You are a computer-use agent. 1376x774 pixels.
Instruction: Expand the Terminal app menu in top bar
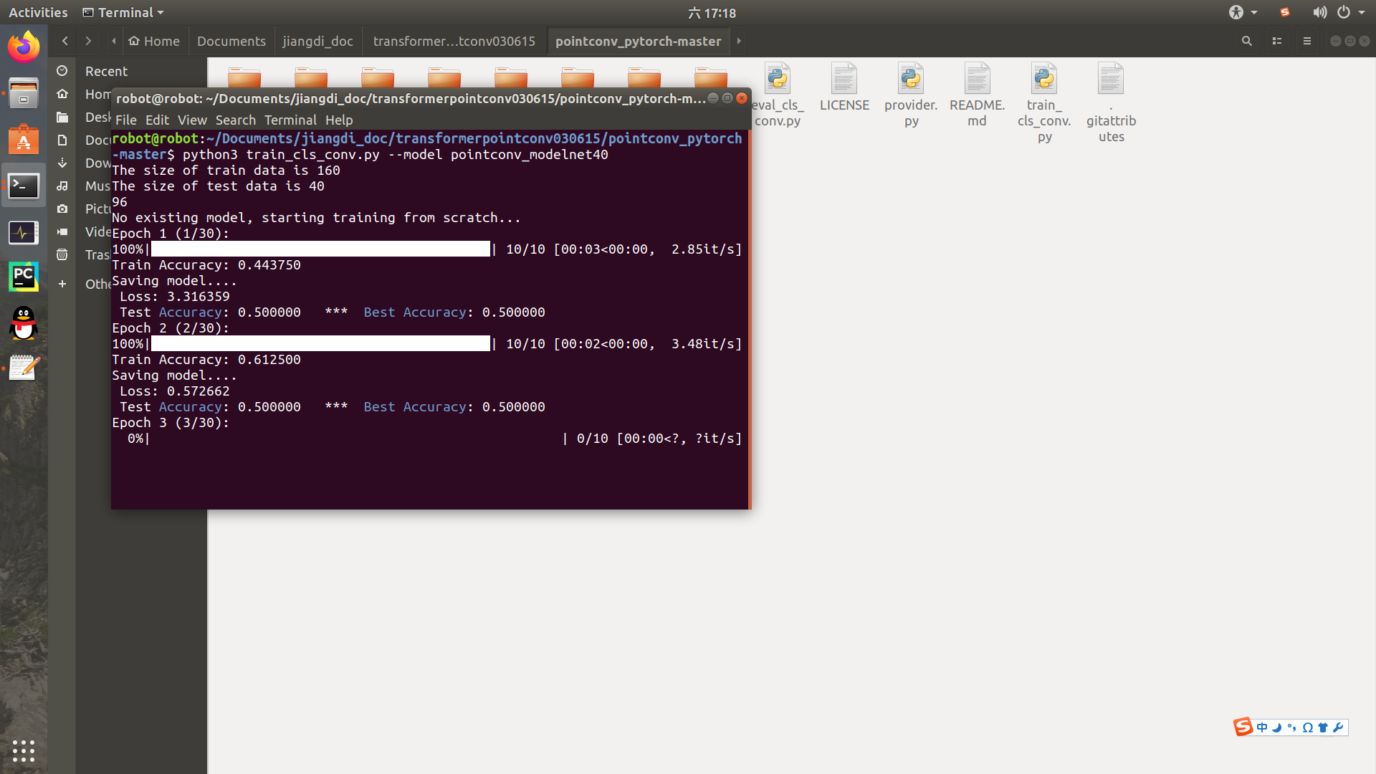click(x=124, y=12)
